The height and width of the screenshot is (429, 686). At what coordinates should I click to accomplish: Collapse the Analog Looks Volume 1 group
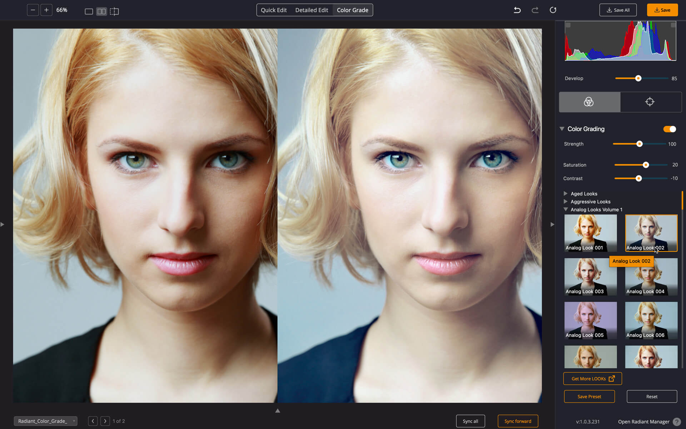565,209
